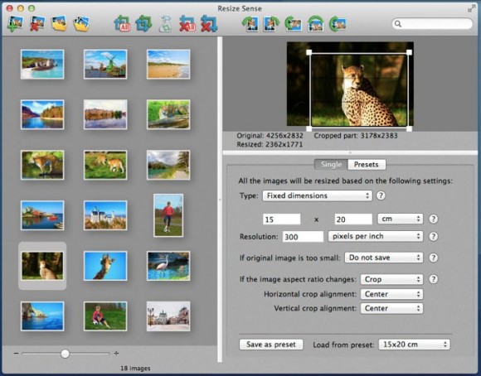Open Load from preset 15x20 cm dropdown
The image size is (481, 376).
click(414, 345)
